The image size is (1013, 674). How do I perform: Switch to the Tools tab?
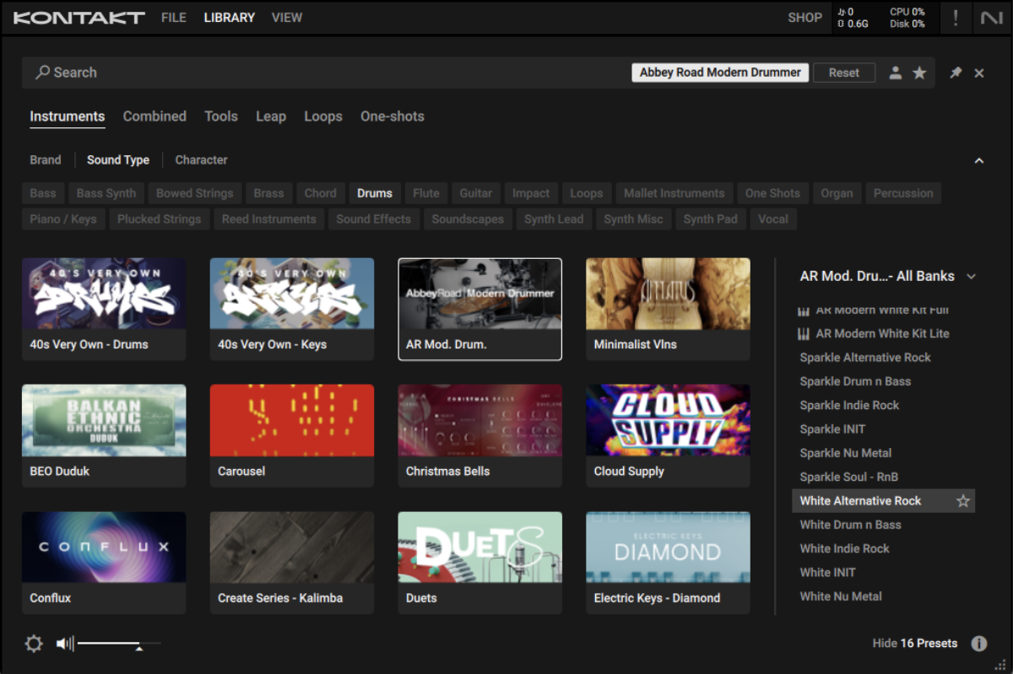(x=221, y=116)
